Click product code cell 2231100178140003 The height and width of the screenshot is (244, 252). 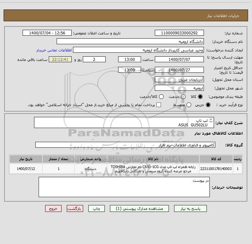216,169
